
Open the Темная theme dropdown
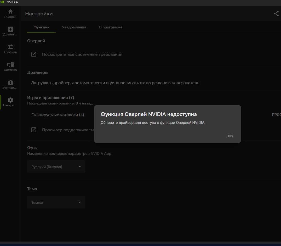pyautogui.click(x=56, y=202)
